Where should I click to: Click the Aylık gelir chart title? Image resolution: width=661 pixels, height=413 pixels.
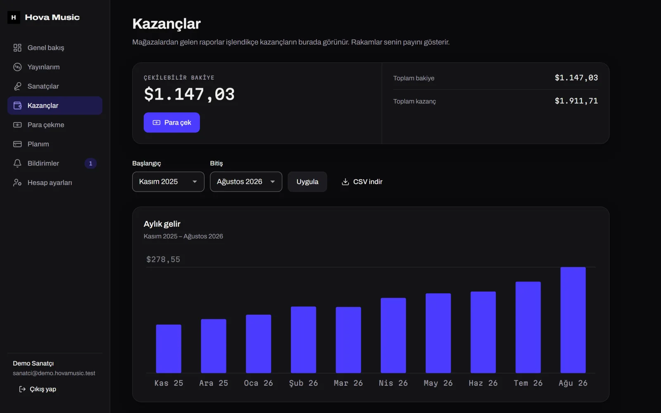[162, 224]
